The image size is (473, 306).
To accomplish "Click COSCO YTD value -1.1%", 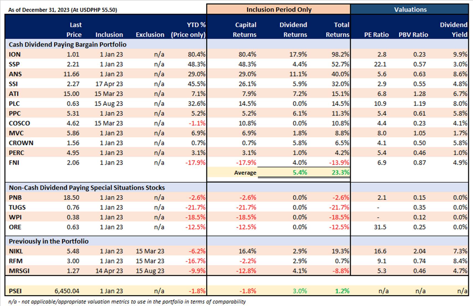I will tap(197, 123).
